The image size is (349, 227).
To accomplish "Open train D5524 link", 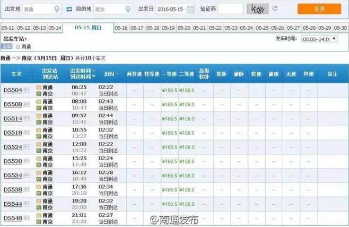I will [12, 147].
